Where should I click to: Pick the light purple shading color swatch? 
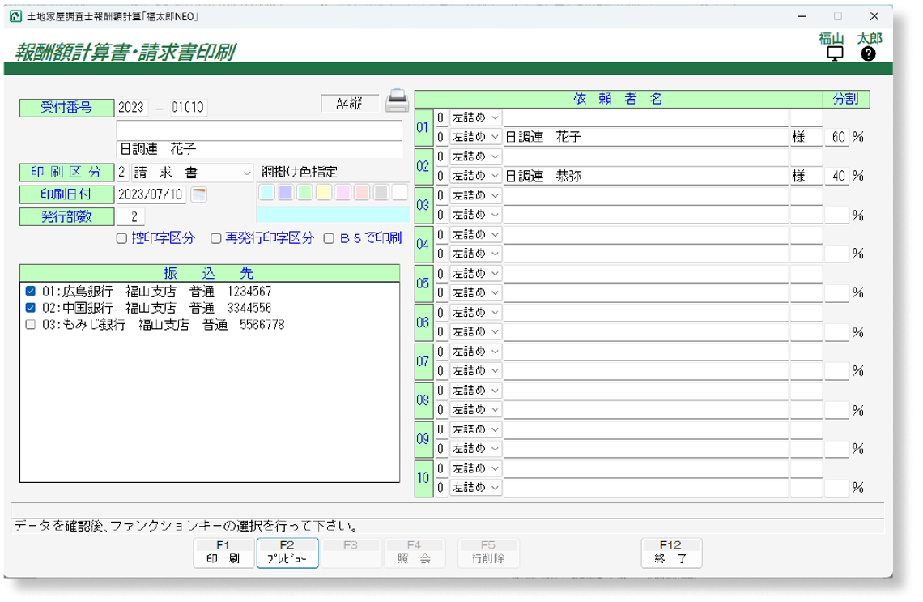(284, 193)
